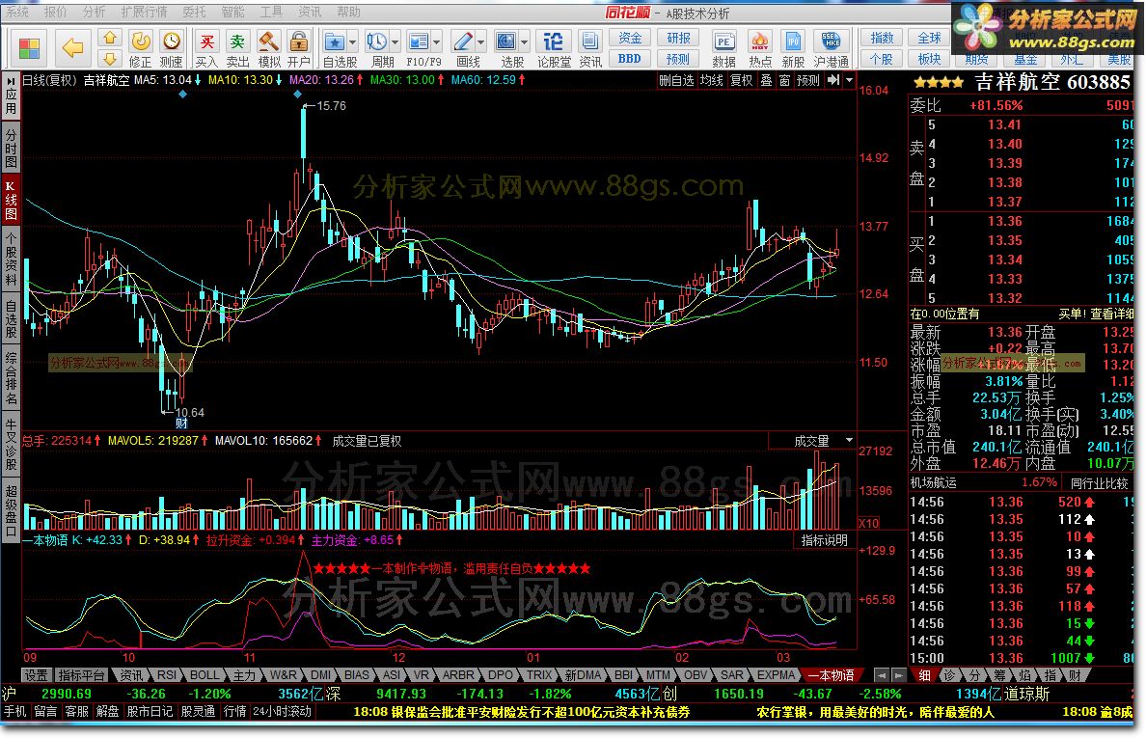Open the 热点 flame icon
Screen dimensions: 1146x738
(x=759, y=41)
